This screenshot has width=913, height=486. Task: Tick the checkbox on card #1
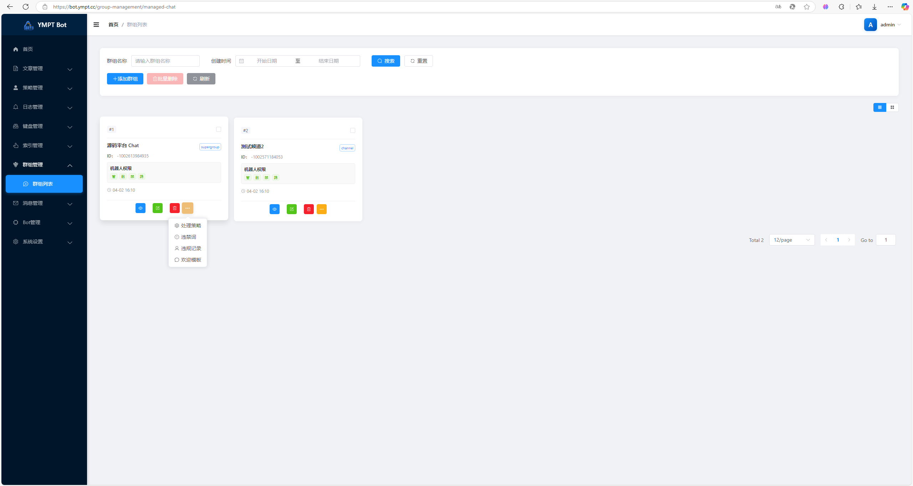tap(219, 129)
